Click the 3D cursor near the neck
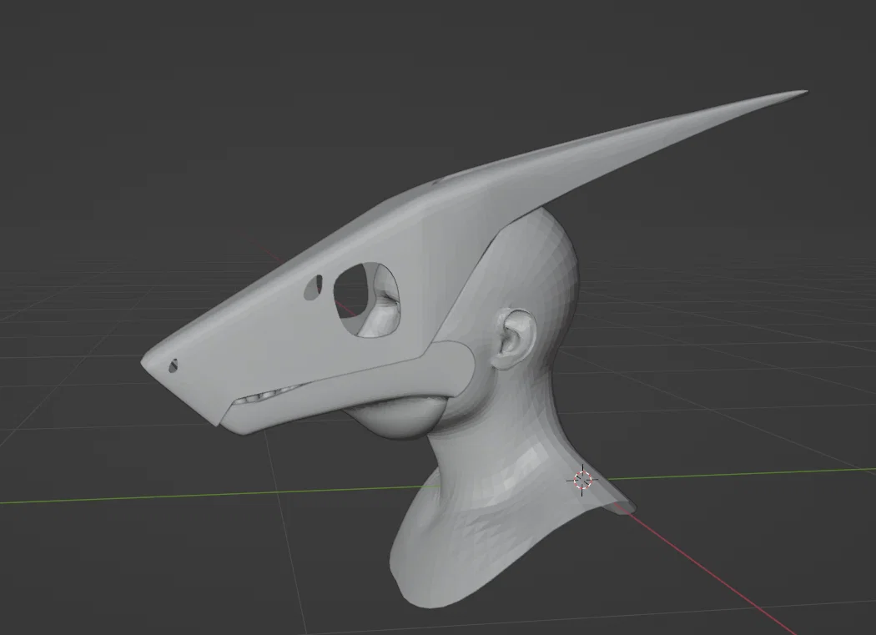Image resolution: width=876 pixels, height=635 pixels. (x=582, y=480)
